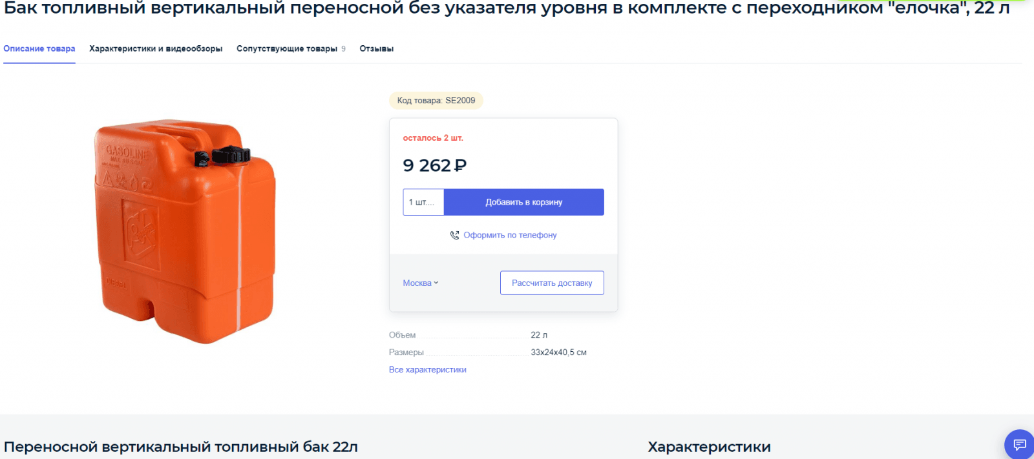Click the phone icon beside Оформить по телефону
The image size is (1034, 459).
[454, 235]
